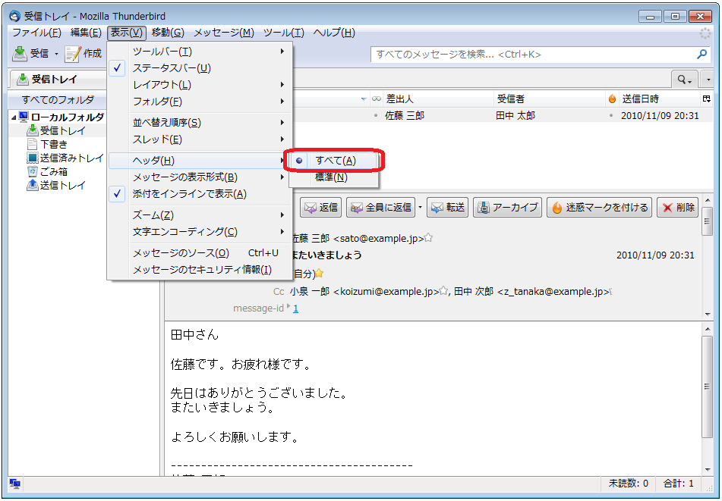
Task: Open ヘルプ(H) menu
Action: coord(334,33)
